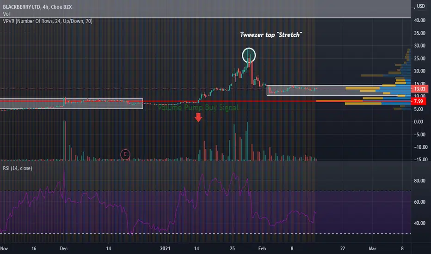Click the RSI 80.00 axis label
The height and width of the screenshot is (254, 431).
(420, 181)
